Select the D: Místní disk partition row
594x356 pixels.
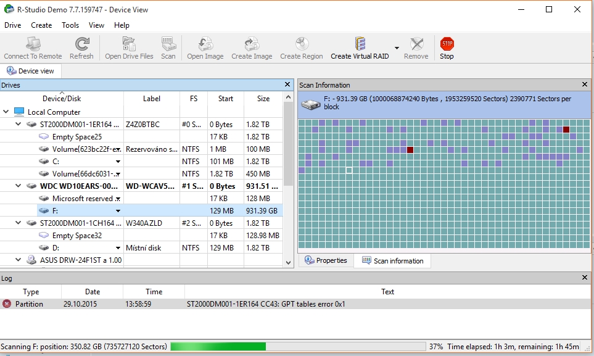click(x=141, y=247)
